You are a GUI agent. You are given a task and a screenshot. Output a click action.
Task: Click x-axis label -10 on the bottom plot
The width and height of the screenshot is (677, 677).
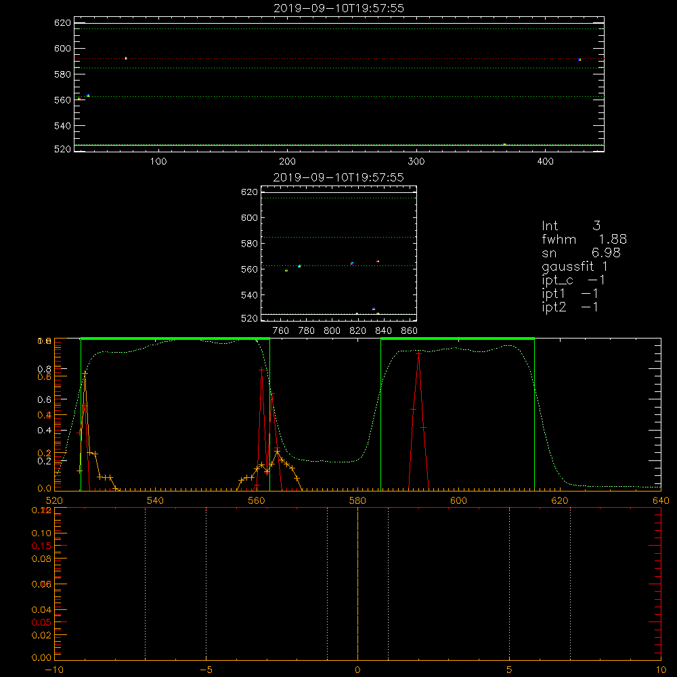[x=54, y=670]
